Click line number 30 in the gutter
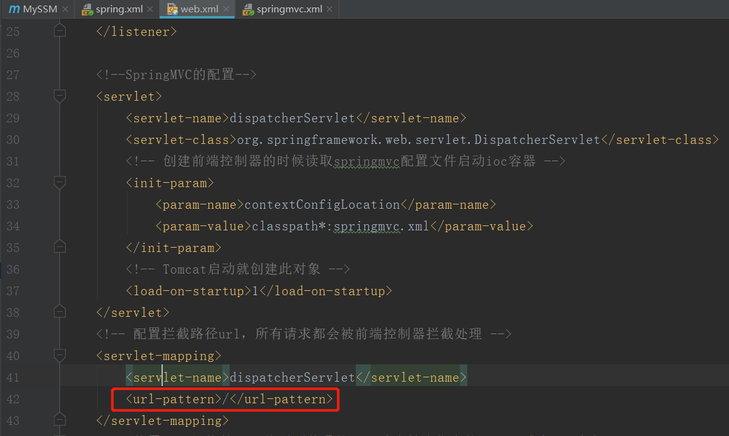 coord(13,140)
